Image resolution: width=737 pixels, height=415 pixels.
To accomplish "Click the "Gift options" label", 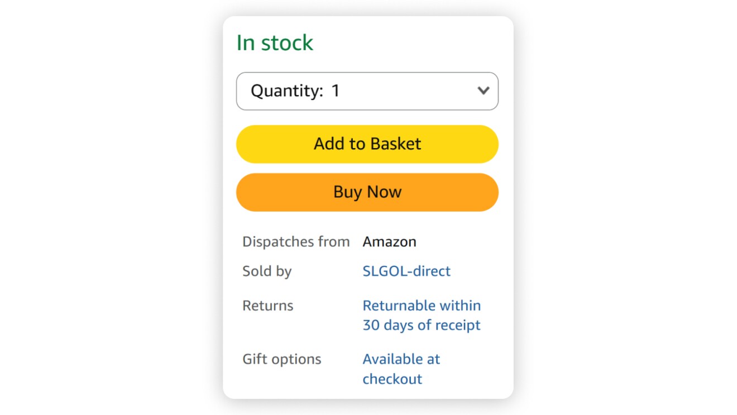I will tap(281, 359).
